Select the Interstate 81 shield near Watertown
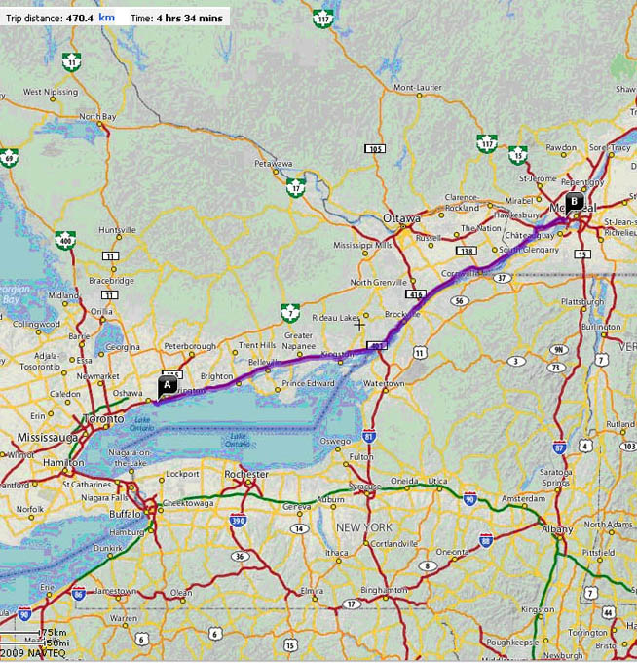The width and height of the screenshot is (637, 663). click(x=368, y=435)
